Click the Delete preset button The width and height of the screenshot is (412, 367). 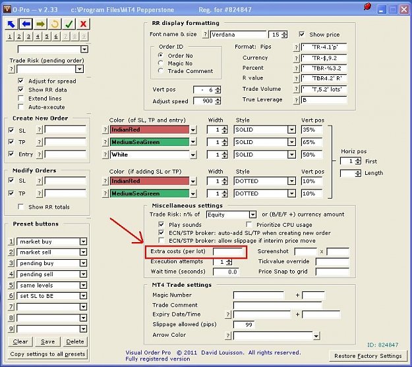point(75,341)
